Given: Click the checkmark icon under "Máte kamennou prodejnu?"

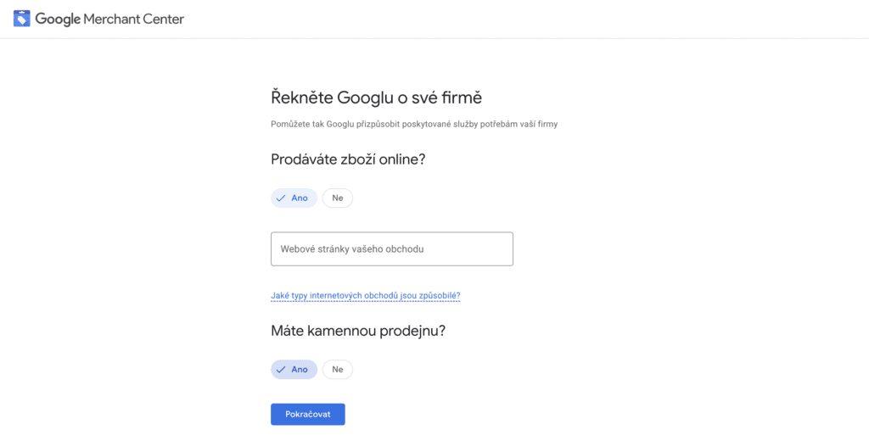Looking at the screenshot, I should pos(281,370).
